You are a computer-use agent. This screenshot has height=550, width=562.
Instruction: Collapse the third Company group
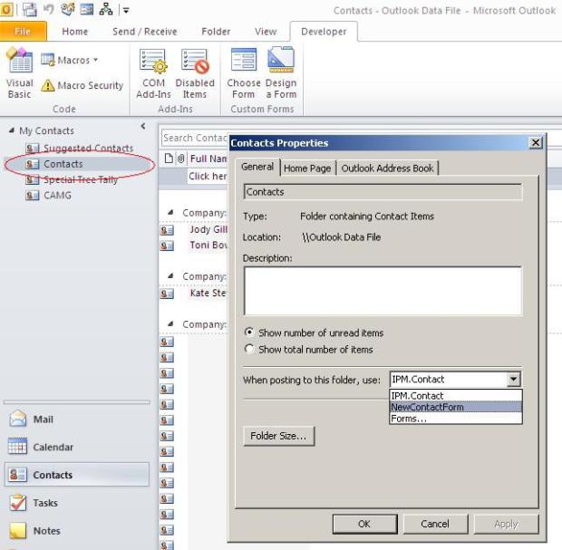pyautogui.click(x=170, y=323)
